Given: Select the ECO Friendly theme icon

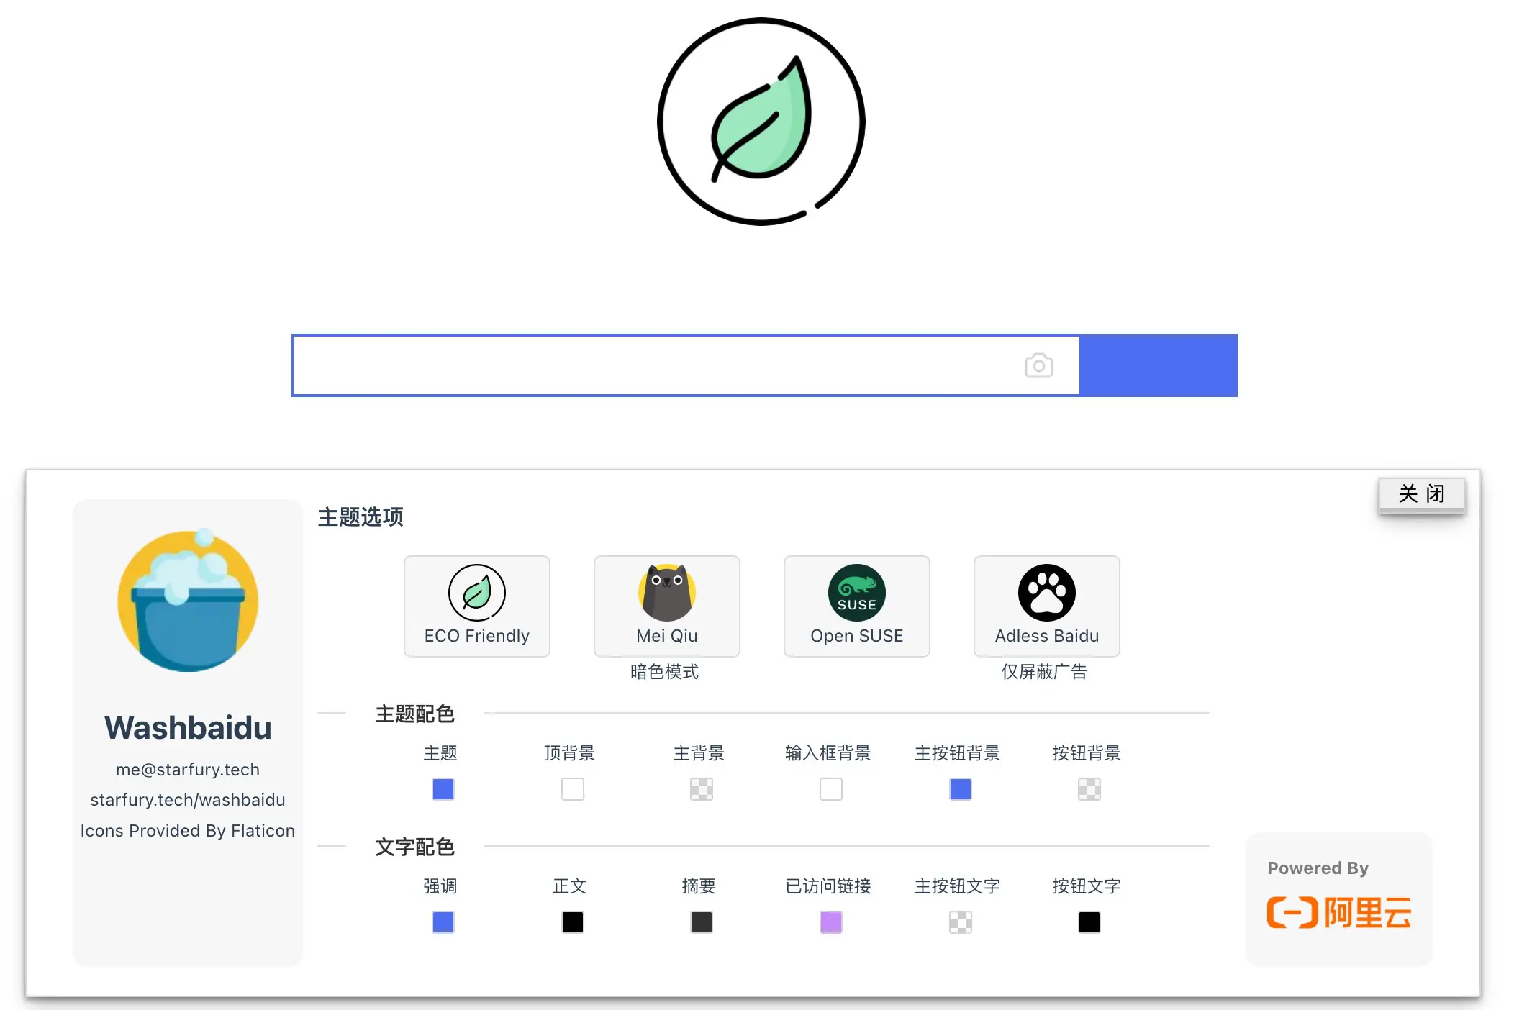Looking at the screenshot, I should [476, 593].
